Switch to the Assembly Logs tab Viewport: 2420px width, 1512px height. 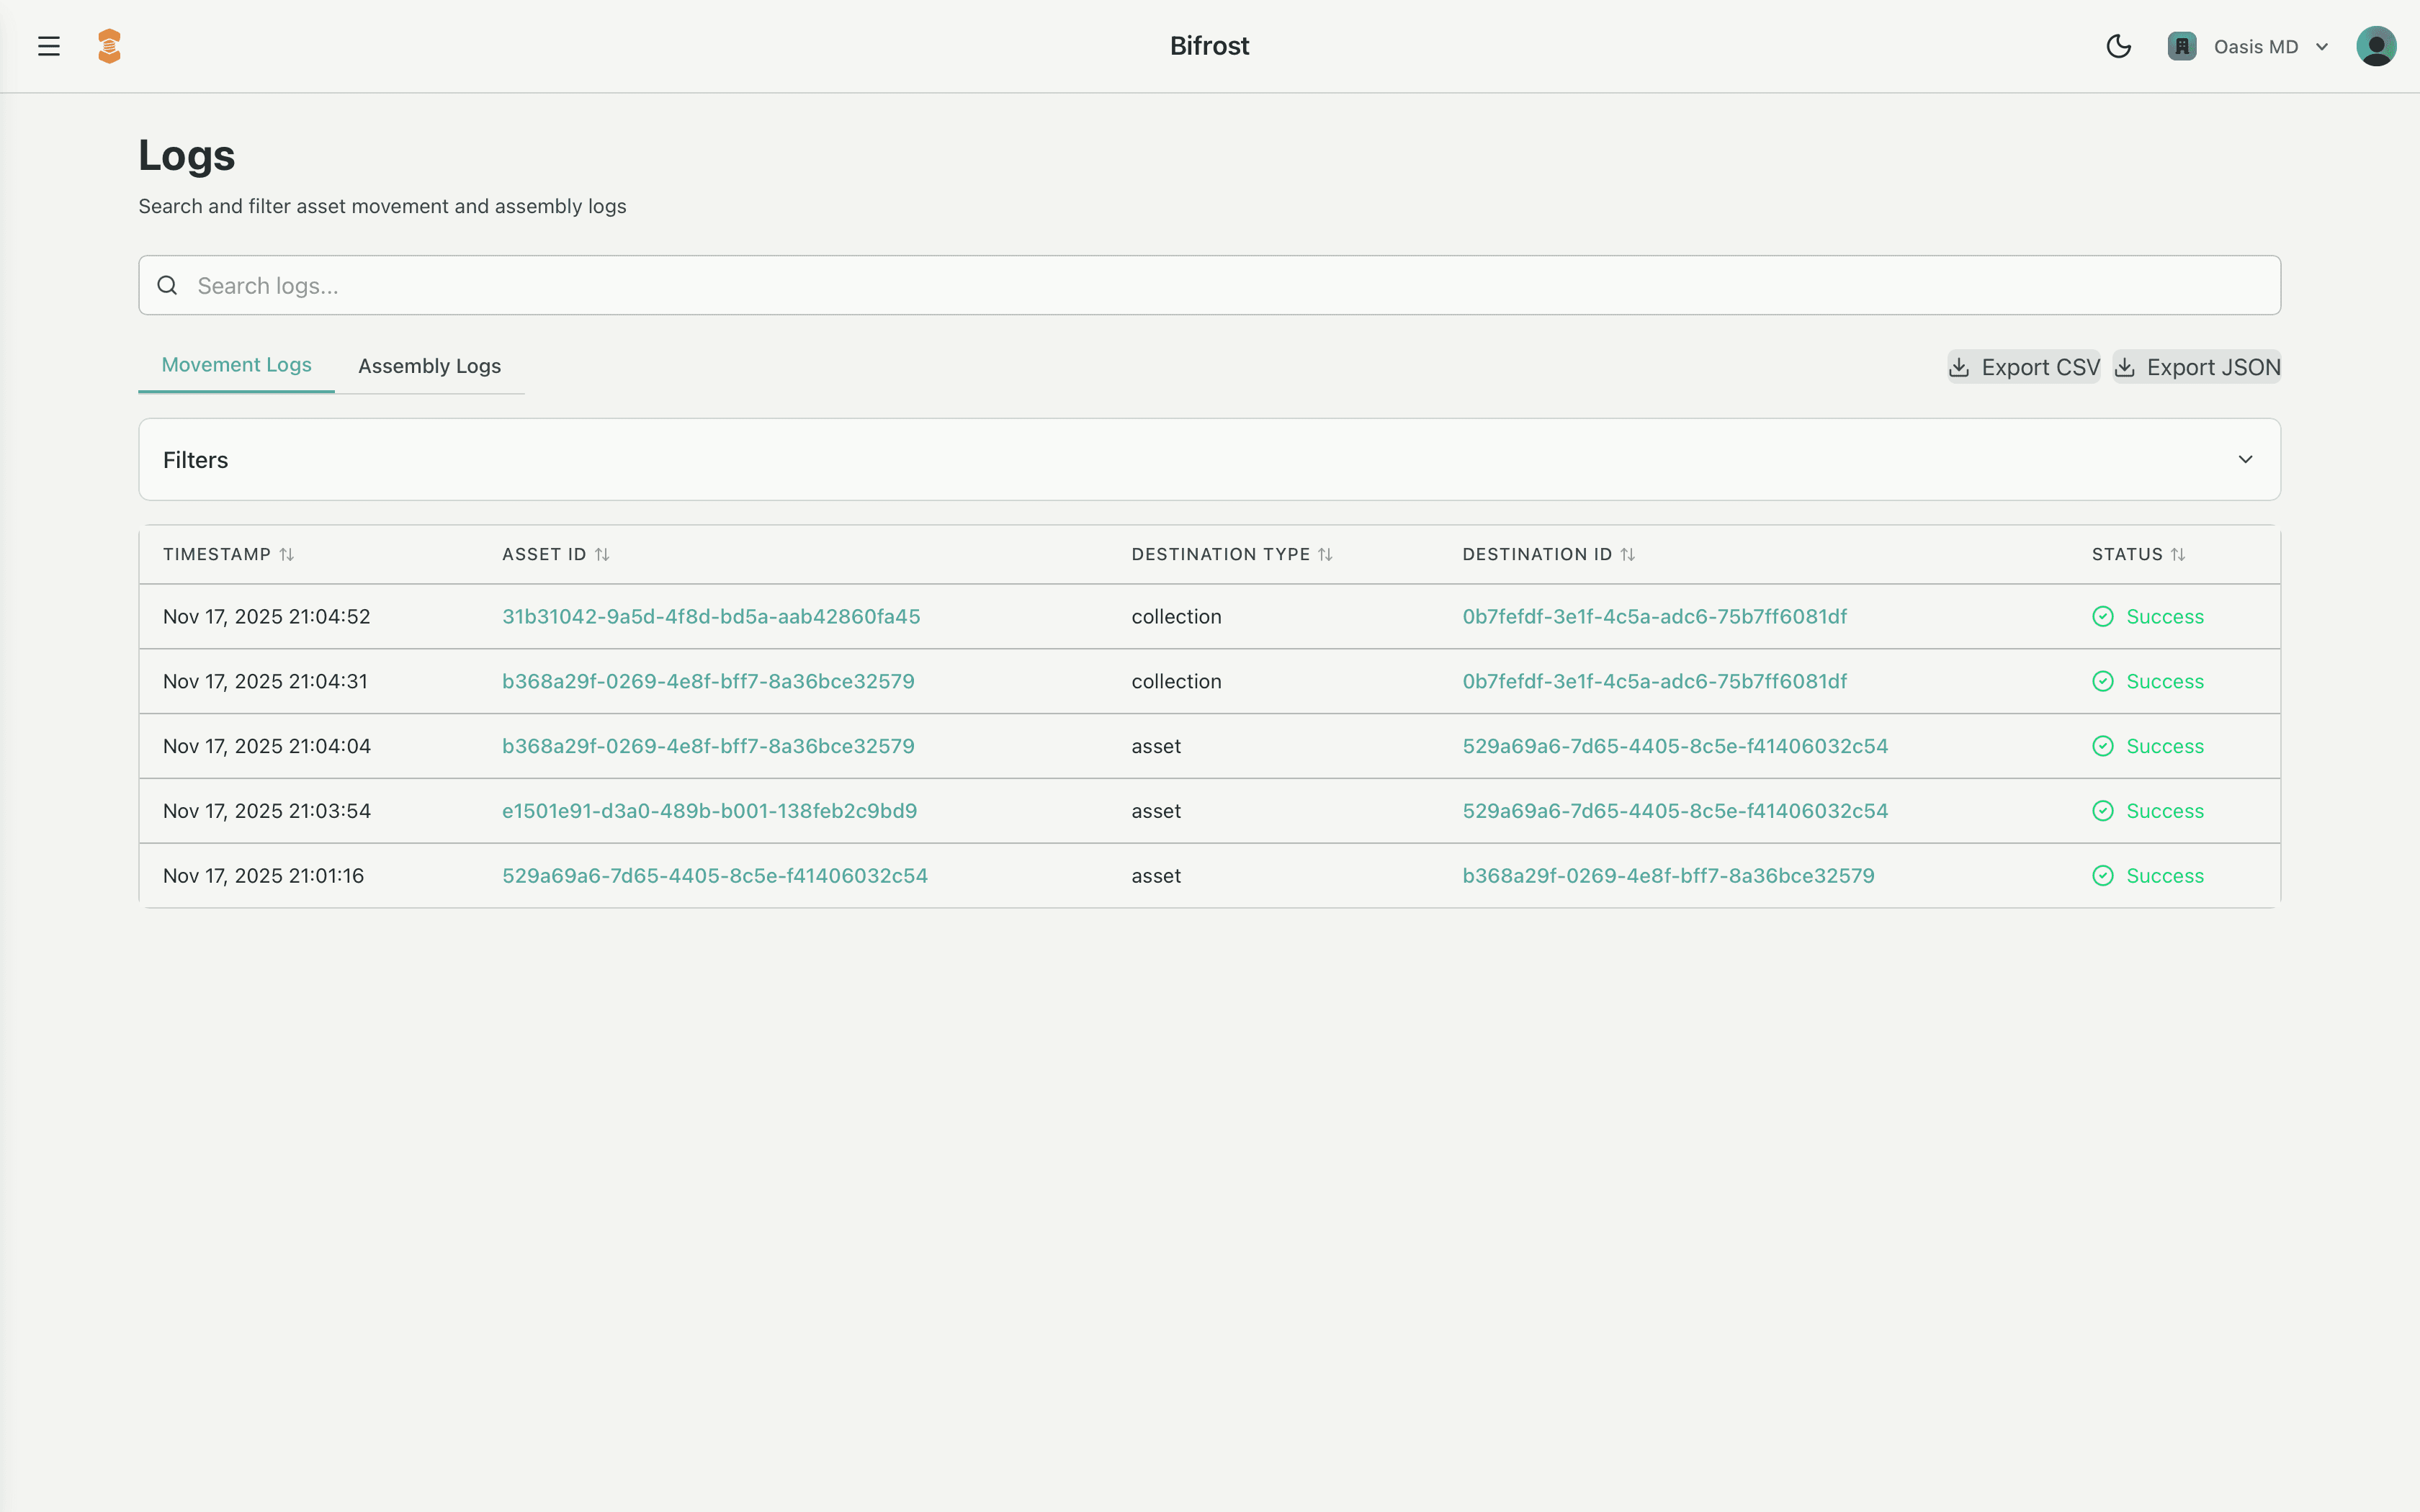(430, 366)
